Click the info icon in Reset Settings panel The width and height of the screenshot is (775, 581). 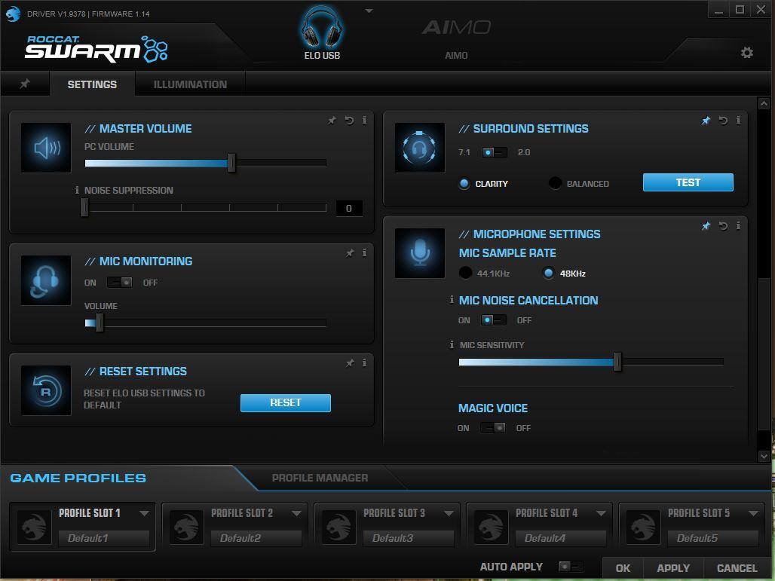(364, 363)
